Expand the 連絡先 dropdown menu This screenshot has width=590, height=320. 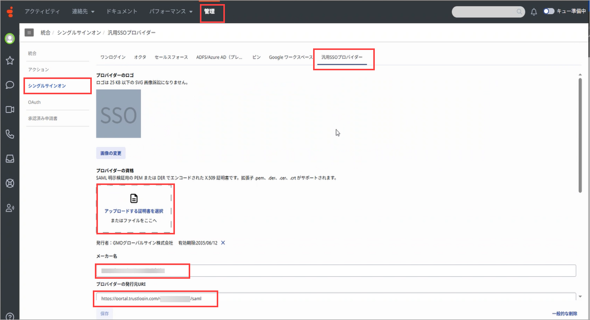click(83, 12)
